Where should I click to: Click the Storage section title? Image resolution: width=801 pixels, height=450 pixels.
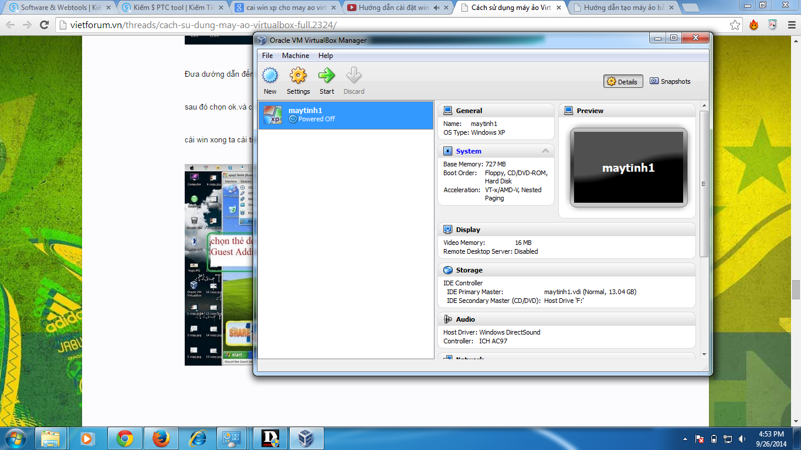click(x=469, y=270)
